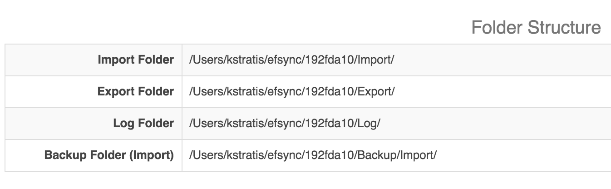Click the Backup/Import folder path value
Screen dimensions: 611x189
pyautogui.click(x=313, y=155)
